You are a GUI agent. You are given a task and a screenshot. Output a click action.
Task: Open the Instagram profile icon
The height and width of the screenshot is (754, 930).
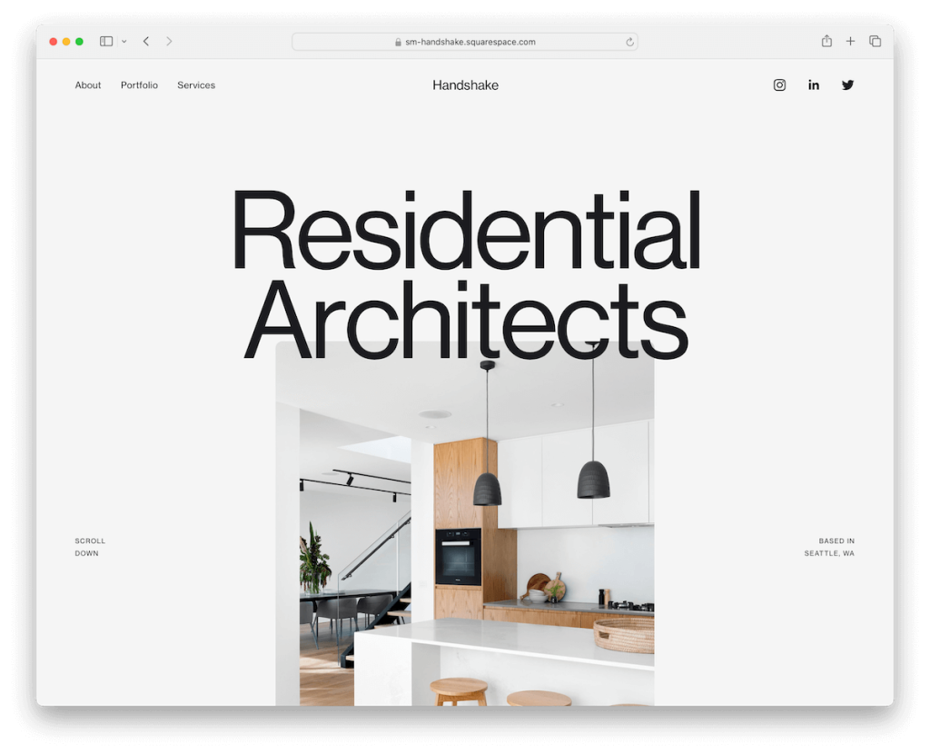[779, 84]
